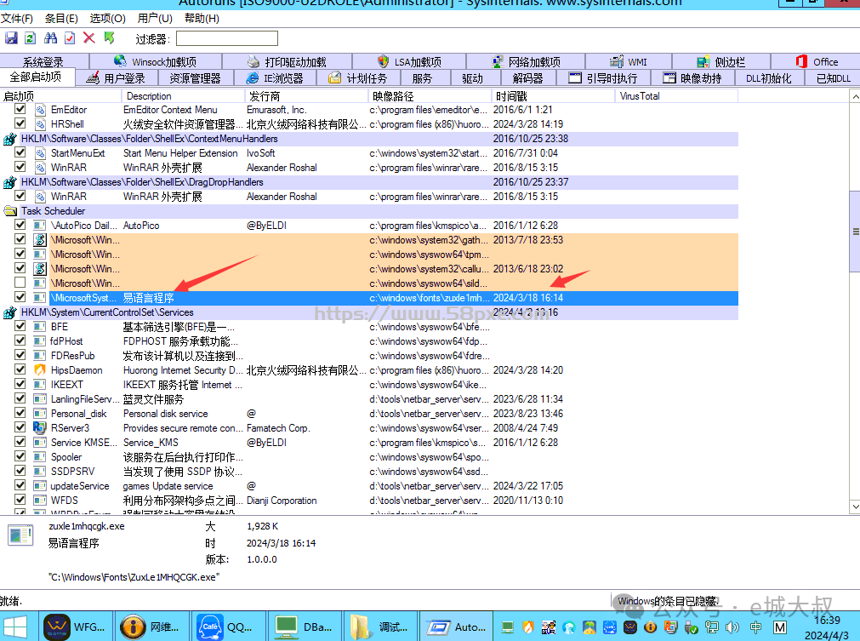
Task: Click the icon of the gath... scheduled task
Action: click(39, 240)
